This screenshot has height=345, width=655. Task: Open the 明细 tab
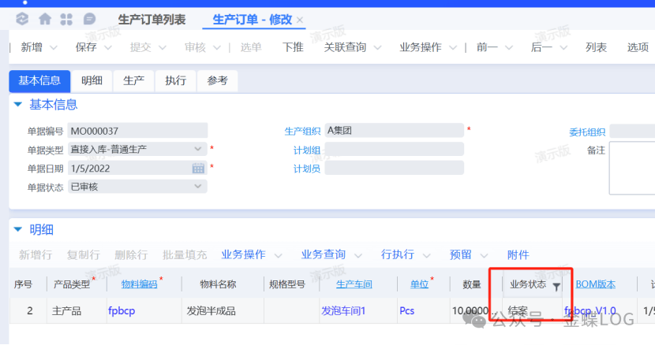click(92, 80)
